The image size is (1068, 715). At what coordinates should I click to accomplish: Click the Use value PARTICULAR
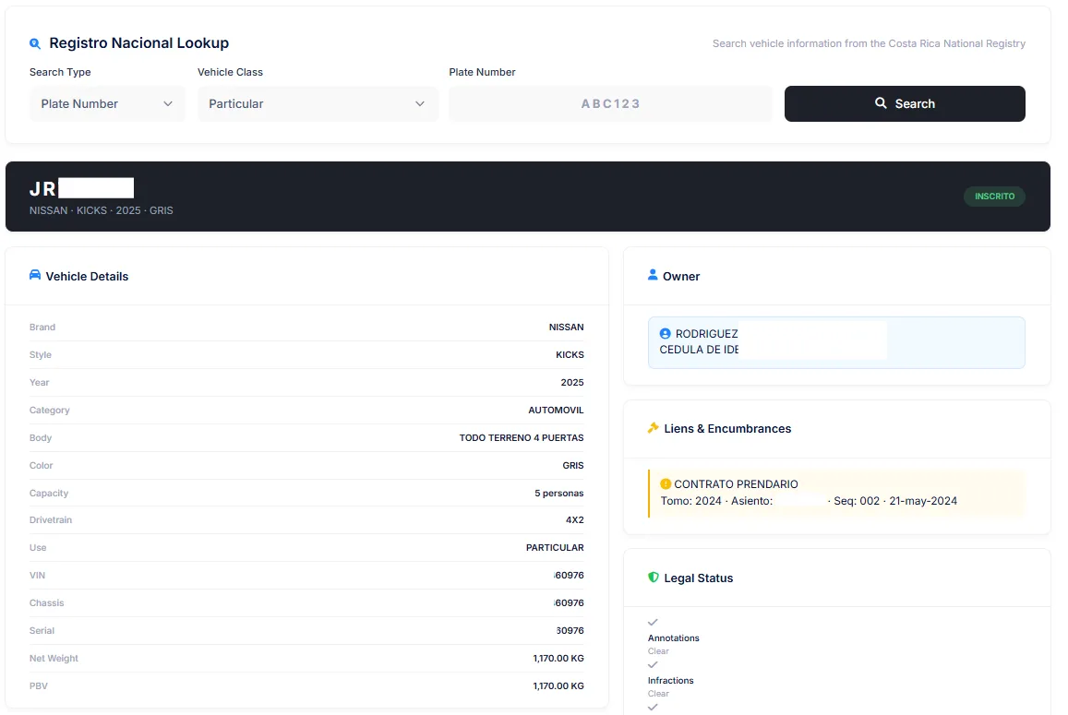tap(555, 547)
